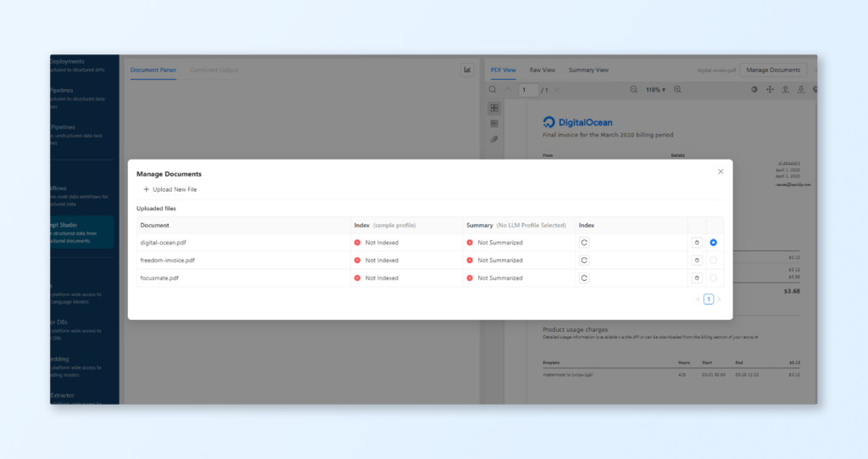The height and width of the screenshot is (459, 868).
Task: Click the PDF page number input field
Action: (528, 89)
